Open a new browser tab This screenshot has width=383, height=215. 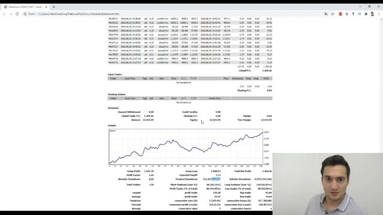(54, 7)
